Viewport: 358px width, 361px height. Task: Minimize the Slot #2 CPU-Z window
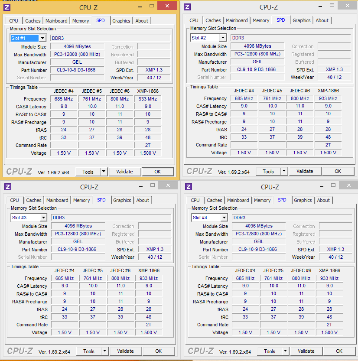pos(320,7)
